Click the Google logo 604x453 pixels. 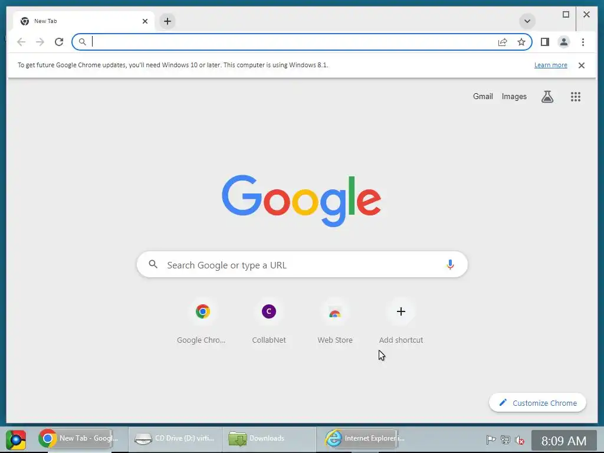pos(301,201)
